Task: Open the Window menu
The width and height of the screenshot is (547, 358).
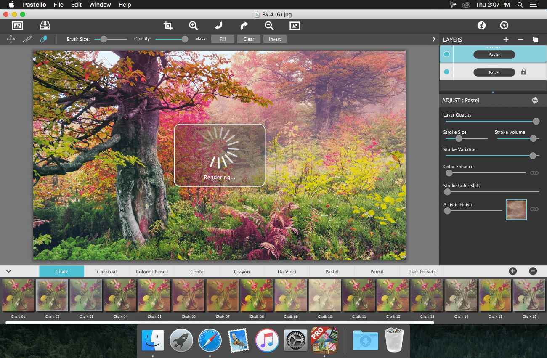Action: [100, 5]
